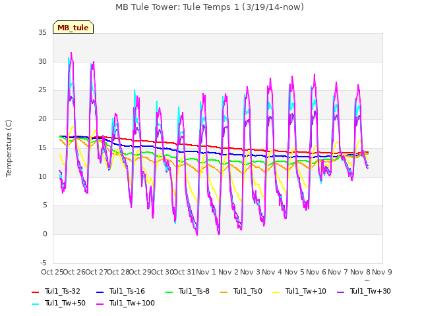Click the cyan Tul1_Tw+50 legend swatch

(35, 304)
